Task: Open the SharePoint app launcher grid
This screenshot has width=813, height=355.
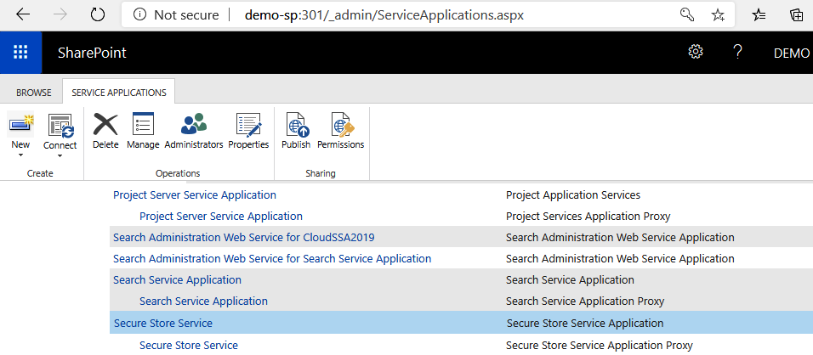Action: click(20, 53)
